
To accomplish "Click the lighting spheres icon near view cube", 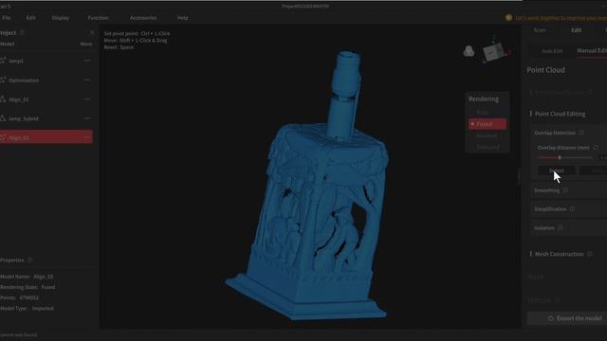I will [469, 50].
